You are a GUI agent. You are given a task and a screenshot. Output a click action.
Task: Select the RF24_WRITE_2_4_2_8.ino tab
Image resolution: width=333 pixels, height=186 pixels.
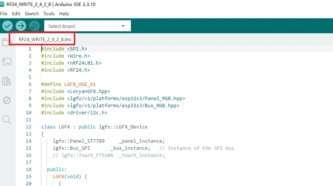[45, 40]
